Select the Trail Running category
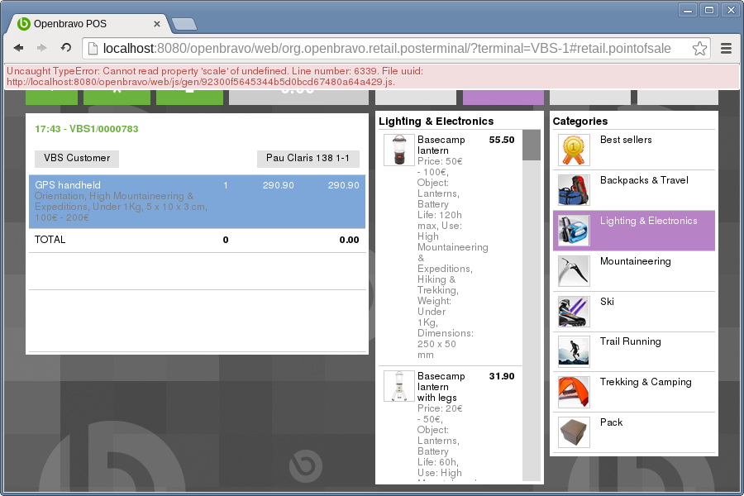Screen dimensions: 744x496 (x=634, y=351)
